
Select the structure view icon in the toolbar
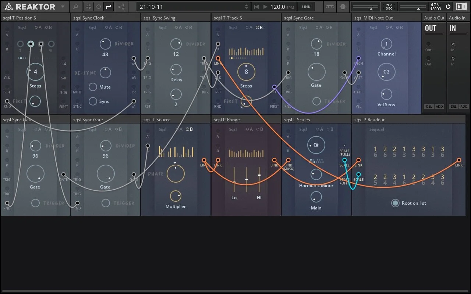coord(121,7)
